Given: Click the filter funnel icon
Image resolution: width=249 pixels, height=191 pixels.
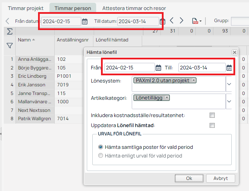Looking at the screenshot, I should point(9,45).
